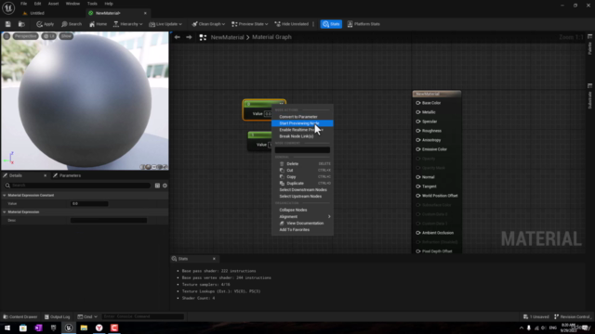Collapse Material Expression Constant section
The width and height of the screenshot is (595, 334).
pos(4,196)
